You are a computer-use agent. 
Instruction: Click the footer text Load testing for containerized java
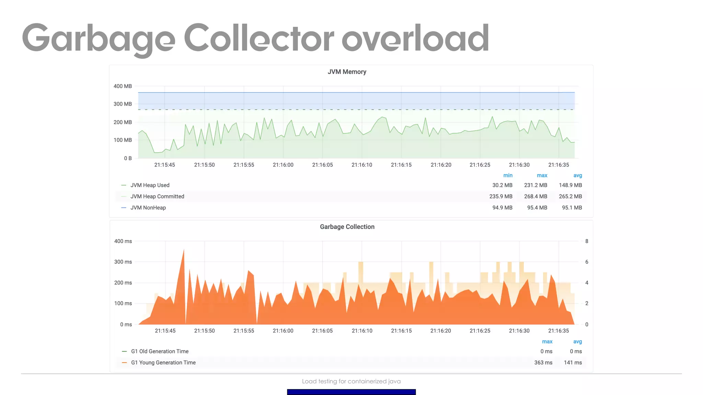[x=351, y=381]
